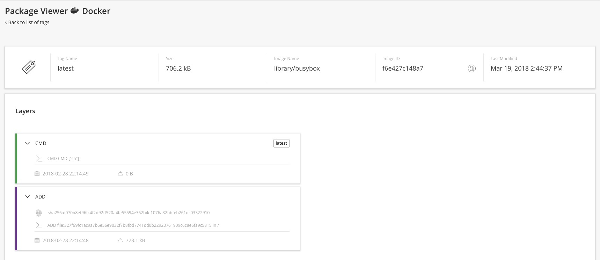Click the Docker whale icon in title
Image resolution: width=600 pixels, height=260 pixels.
75,11
